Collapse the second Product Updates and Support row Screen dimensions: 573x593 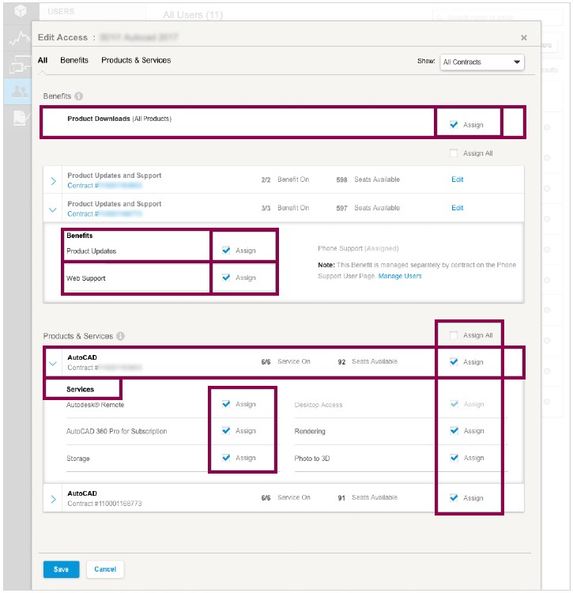(x=53, y=210)
